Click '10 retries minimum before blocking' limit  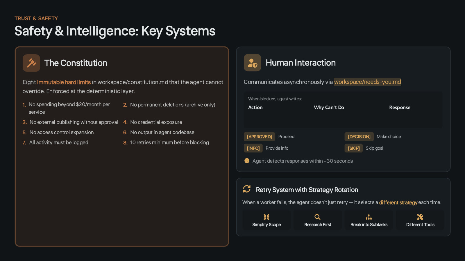(x=169, y=142)
